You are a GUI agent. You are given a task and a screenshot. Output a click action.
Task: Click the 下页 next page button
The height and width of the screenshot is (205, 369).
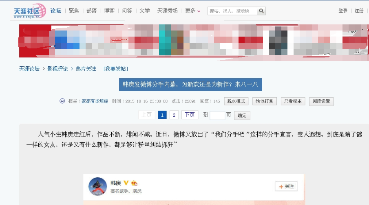(x=190, y=115)
